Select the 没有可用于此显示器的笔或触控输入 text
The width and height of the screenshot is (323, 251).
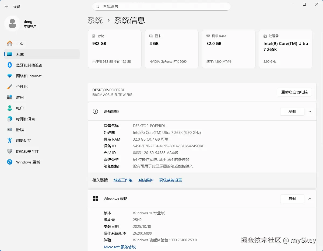(163, 166)
